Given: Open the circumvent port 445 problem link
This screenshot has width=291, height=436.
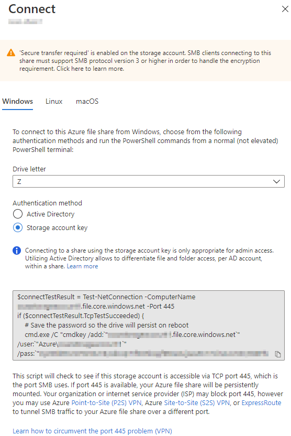Looking at the screenshot, I should coord(92,431).
